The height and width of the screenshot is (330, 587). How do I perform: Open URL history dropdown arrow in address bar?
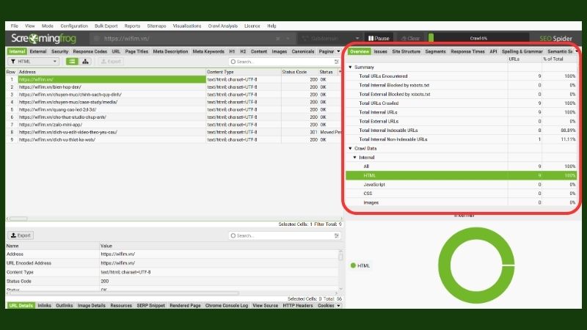pyautogui.click(x=288, y=39)
